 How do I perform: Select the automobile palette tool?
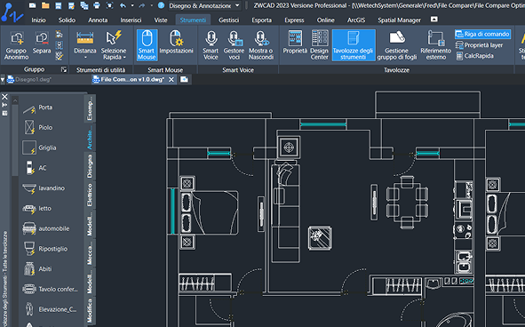click(x=46, y=228)
